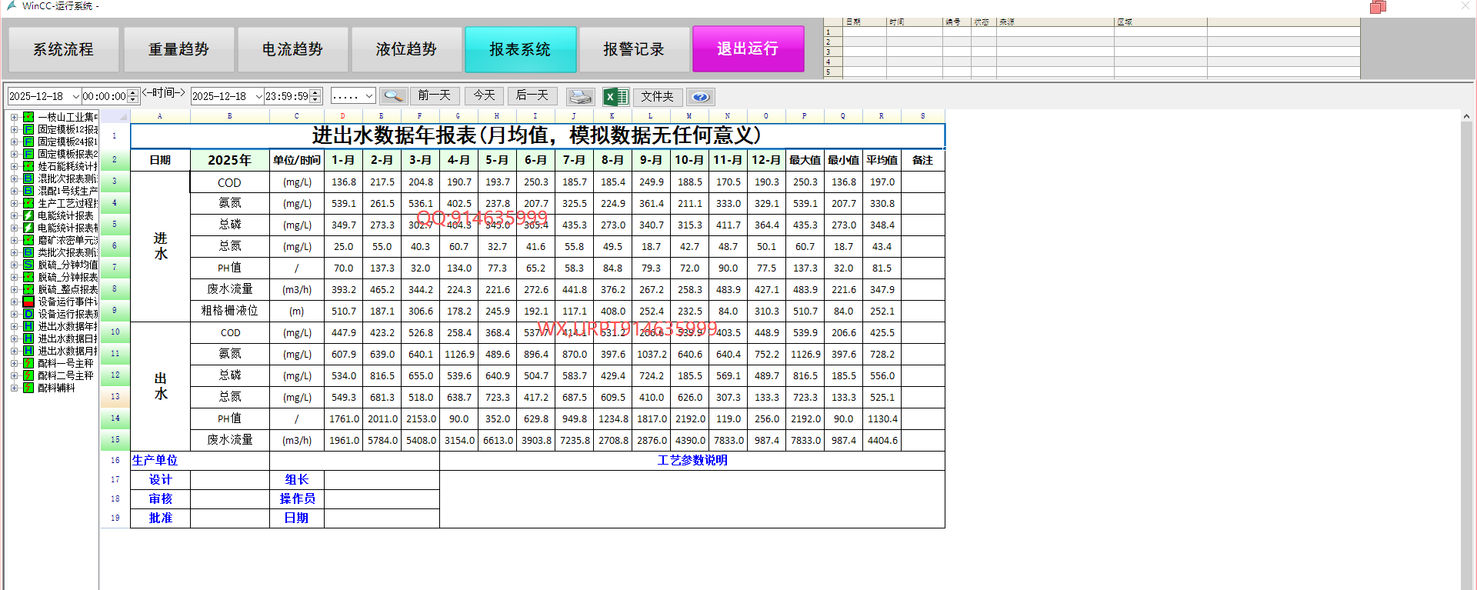Click the red-green icon beside 设备运行事件
Image resolution: width=1477 pixels, height=590 pixels.
click(28, 302)
